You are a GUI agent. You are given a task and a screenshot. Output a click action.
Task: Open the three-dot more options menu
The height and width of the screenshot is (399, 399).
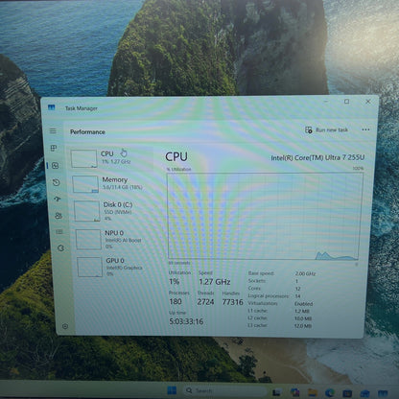click(x=365, y=129)
